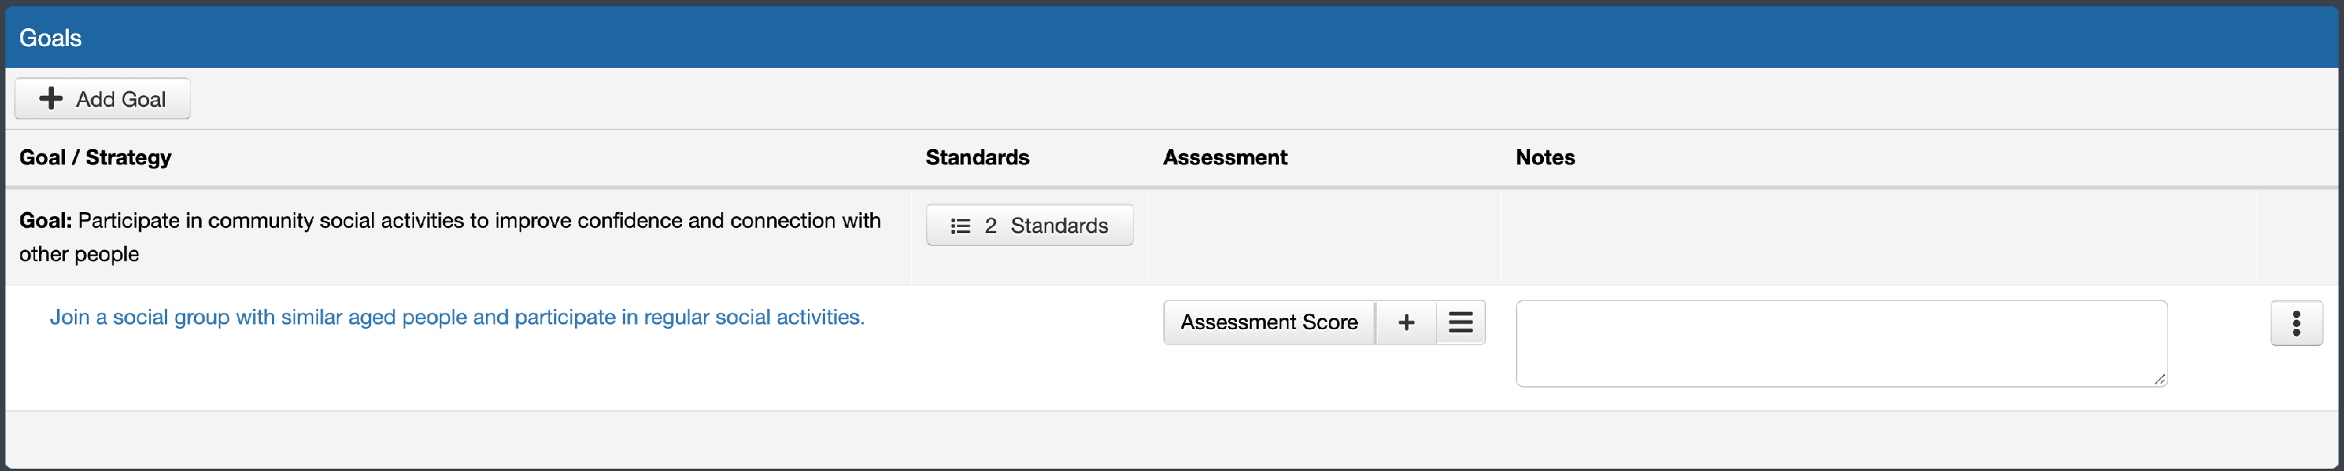Open the three-dot options menu for the strategy row
Image resolution: width=2344 pixels, height=471 pixels.
(2296, 322)
